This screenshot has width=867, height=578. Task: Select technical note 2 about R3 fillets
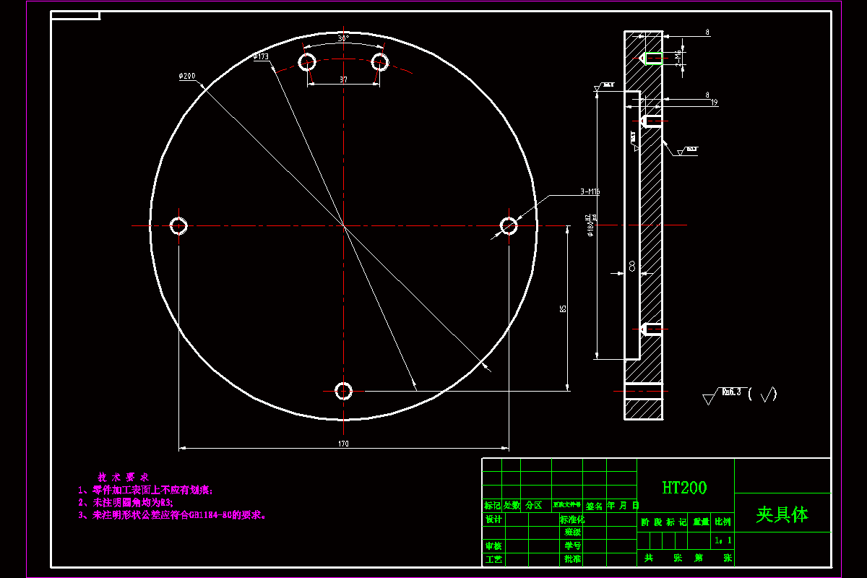pos(126,502)
